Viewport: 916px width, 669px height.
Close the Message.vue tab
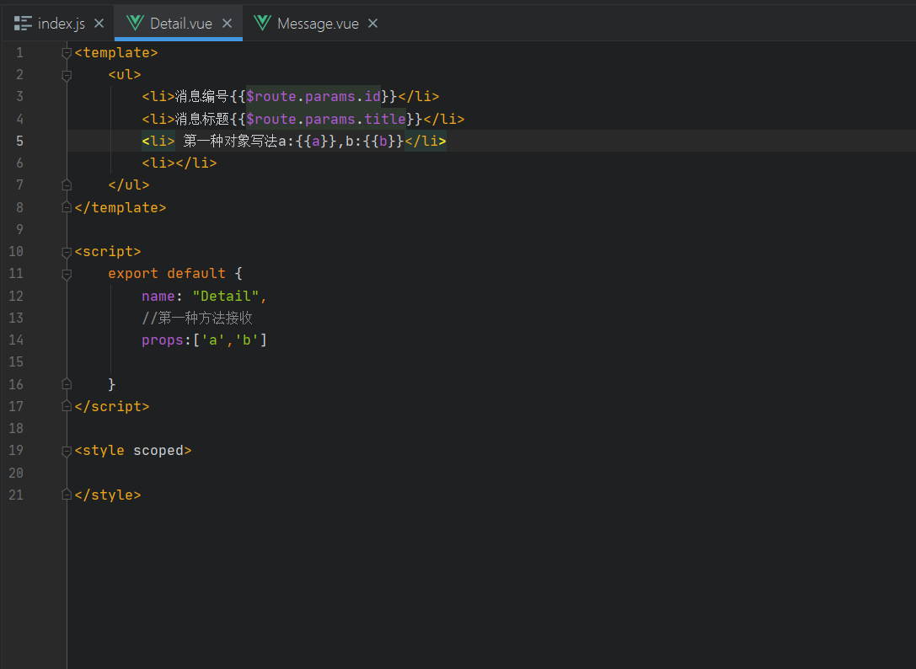372,24
